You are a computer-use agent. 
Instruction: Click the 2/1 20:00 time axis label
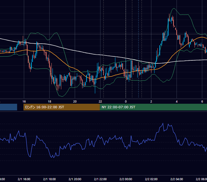pos(75,179)
